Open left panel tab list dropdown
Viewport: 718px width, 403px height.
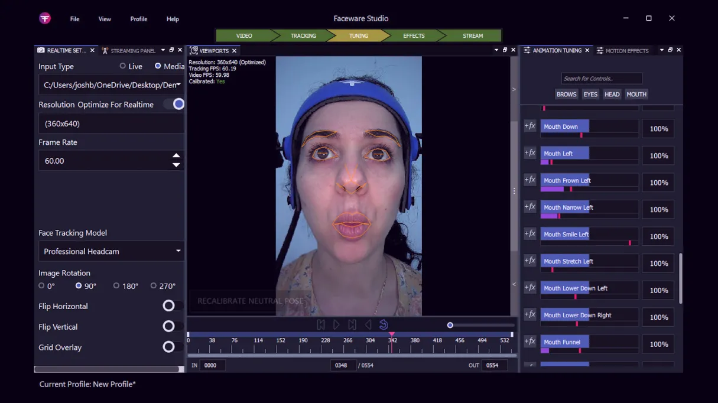[163, 50]
